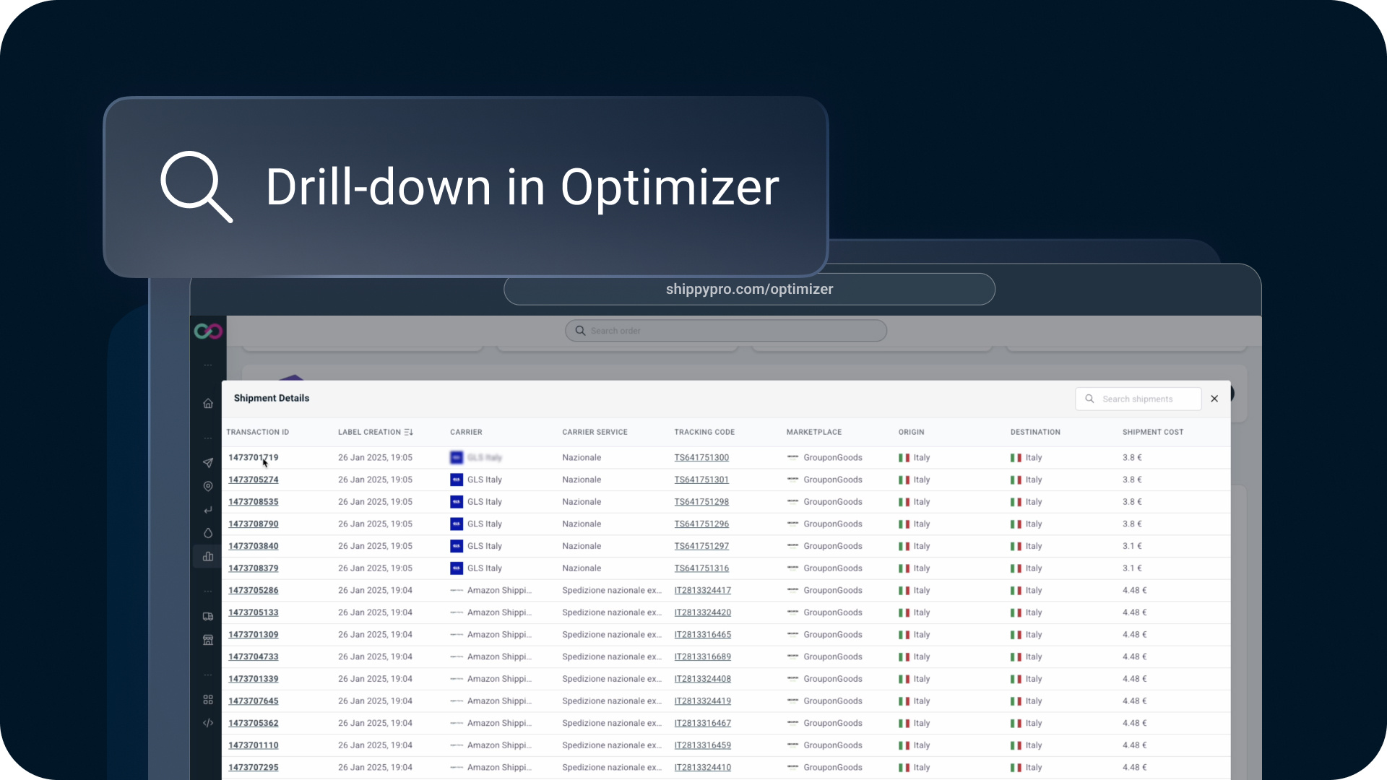
Task: Open the location pin tracking icon
Action: [x=208, y=487]
